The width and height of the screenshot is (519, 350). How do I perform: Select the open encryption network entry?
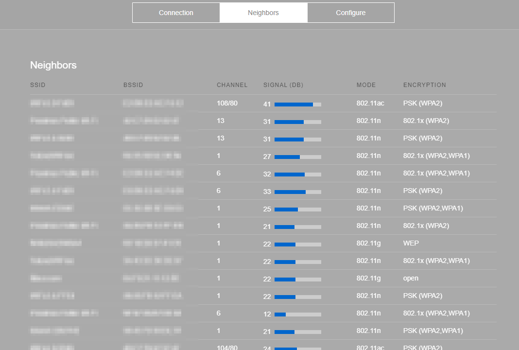(x=411, y=278)
